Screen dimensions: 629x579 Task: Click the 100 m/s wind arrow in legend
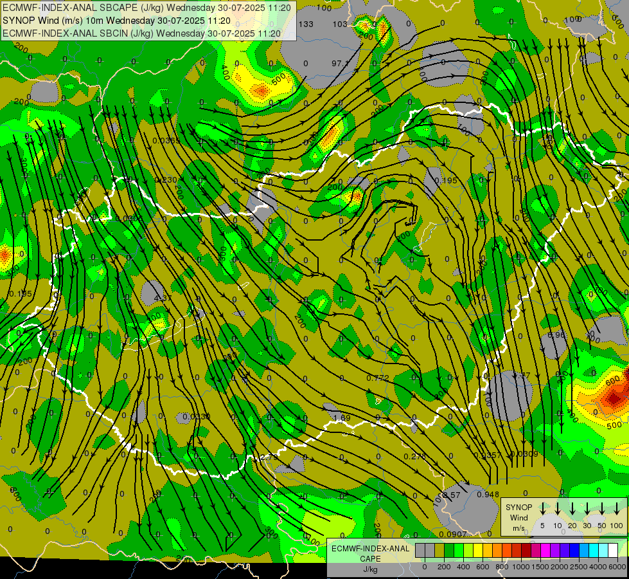point(617,509)
